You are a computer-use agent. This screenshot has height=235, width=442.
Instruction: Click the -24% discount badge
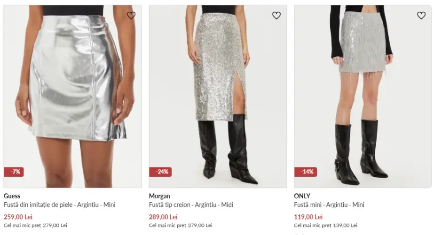click(160, 172)
